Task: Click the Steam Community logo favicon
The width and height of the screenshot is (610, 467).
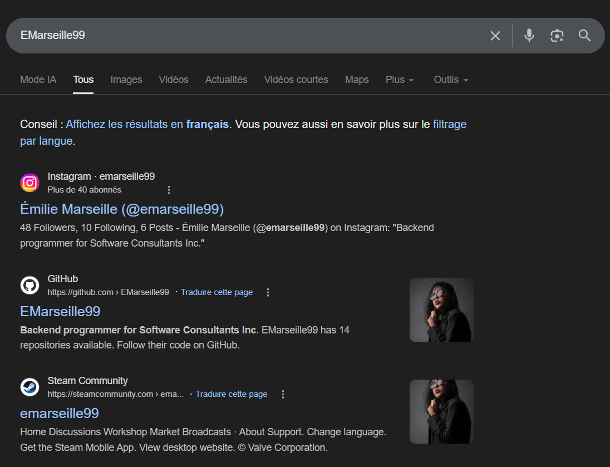Action: 29,387
